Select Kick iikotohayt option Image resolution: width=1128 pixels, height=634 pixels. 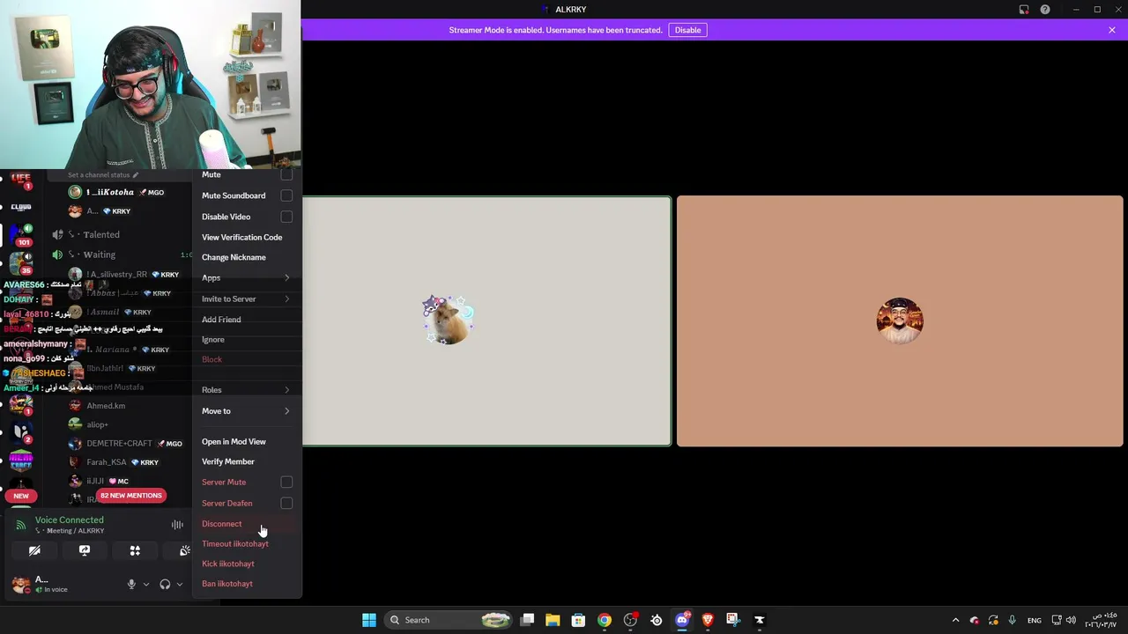point(247,564)
